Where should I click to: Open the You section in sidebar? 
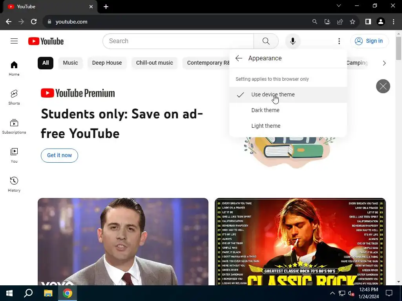tap(14, 155)
